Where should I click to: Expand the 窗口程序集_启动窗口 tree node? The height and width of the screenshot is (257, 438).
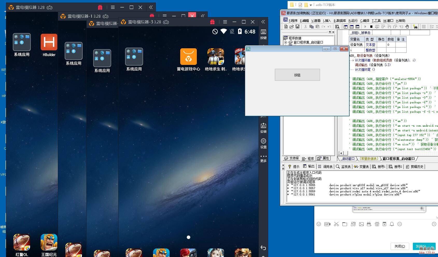coord(286,42)
